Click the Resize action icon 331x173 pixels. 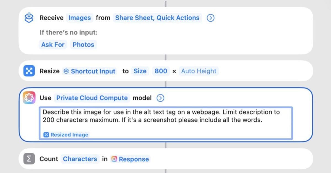coord(29,71)
